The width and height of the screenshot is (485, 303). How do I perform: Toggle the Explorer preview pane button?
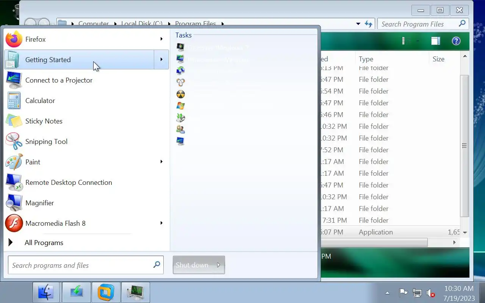(436, 41)
